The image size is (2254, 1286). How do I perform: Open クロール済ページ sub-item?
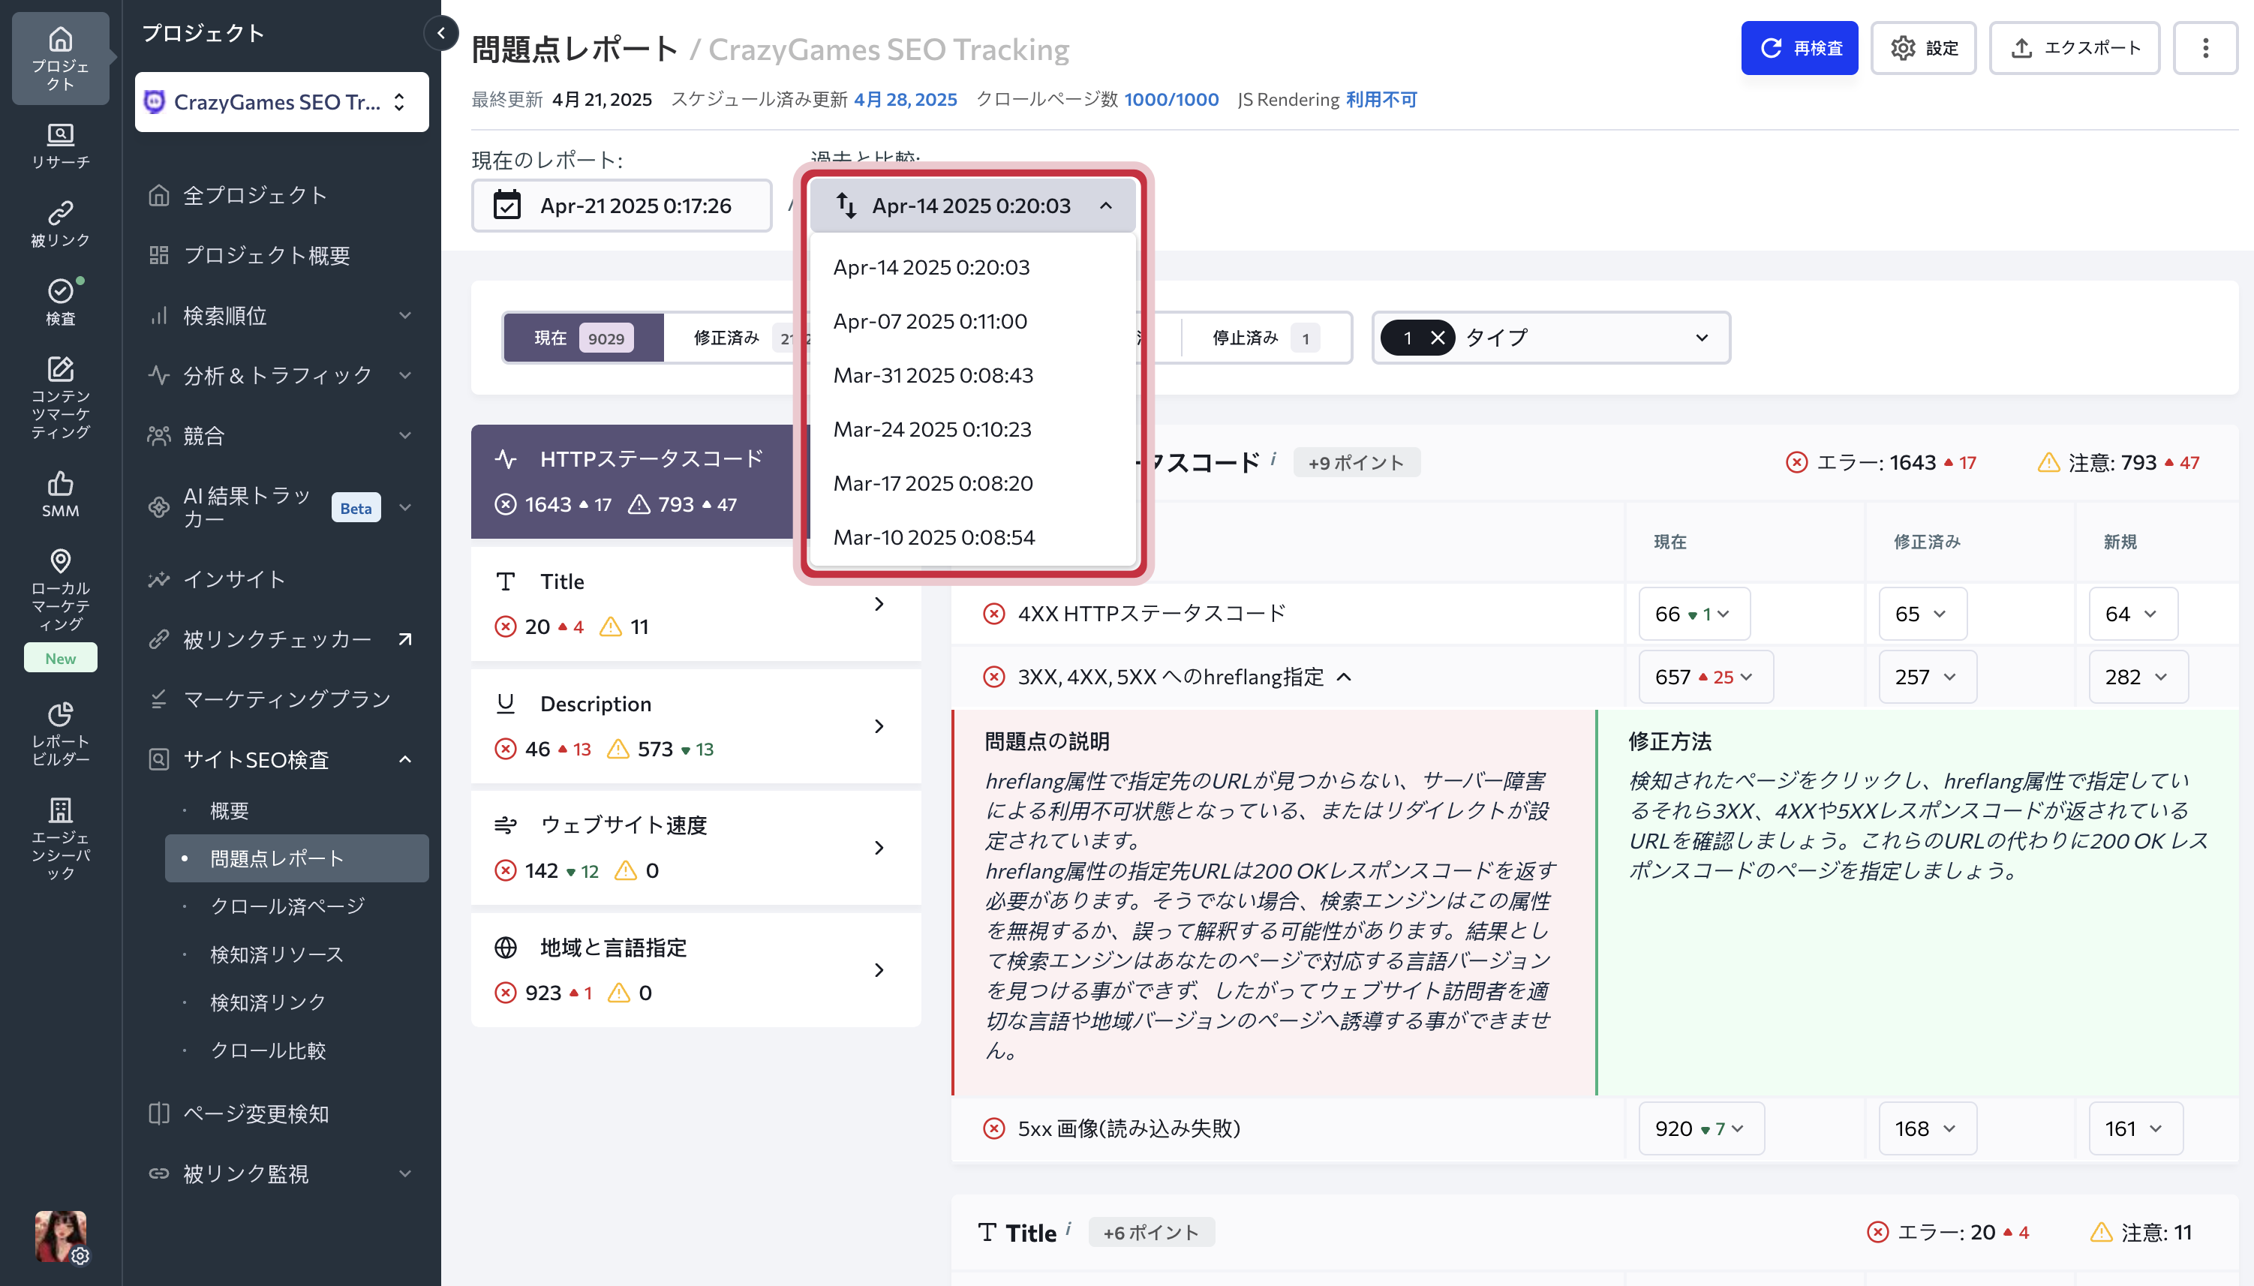tap(297, 906)
